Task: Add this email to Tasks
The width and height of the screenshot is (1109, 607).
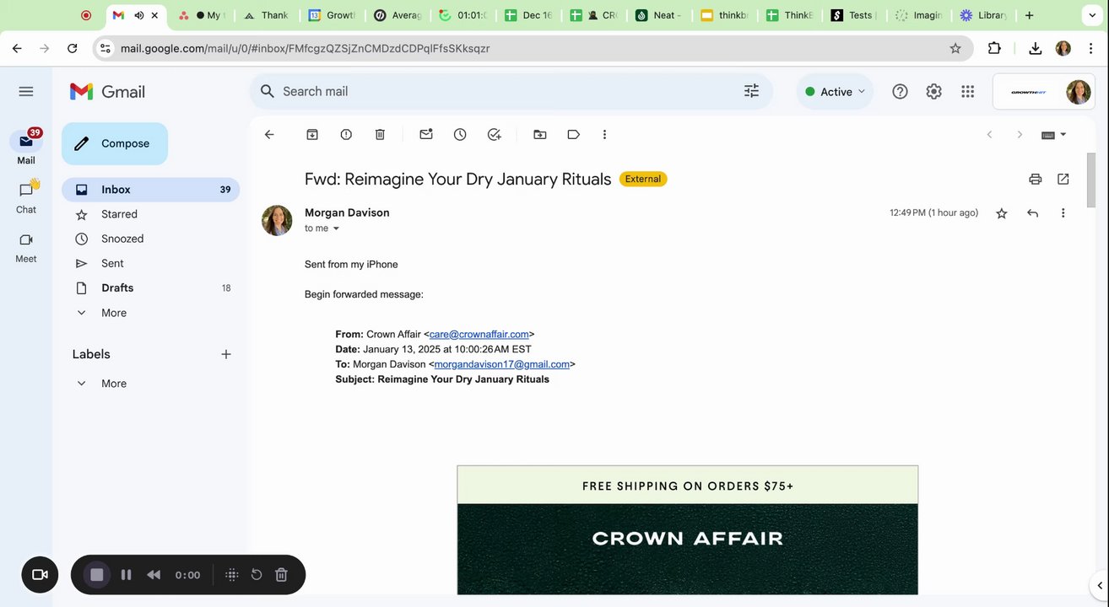Action: 495,134
